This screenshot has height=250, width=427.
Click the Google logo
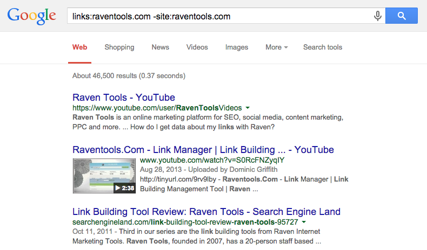point(31,16)
